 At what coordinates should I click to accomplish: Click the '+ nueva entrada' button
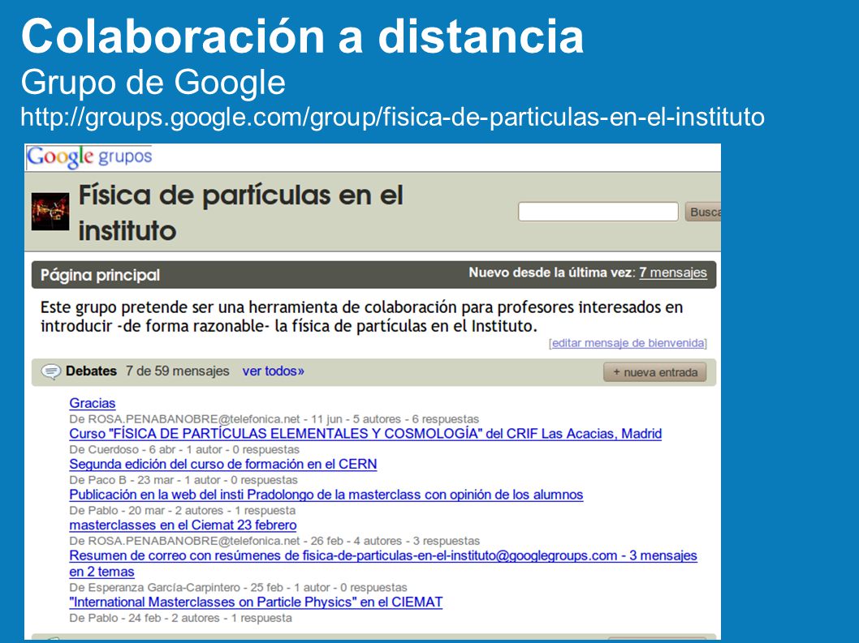pyautogui.click(x=654, y=372)
